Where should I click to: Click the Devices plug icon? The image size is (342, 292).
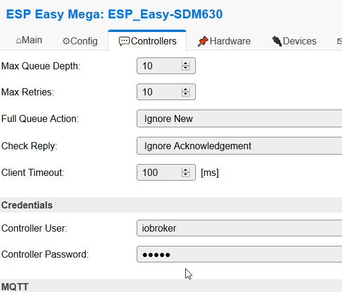pyautogui.click(x=277, y=41)
